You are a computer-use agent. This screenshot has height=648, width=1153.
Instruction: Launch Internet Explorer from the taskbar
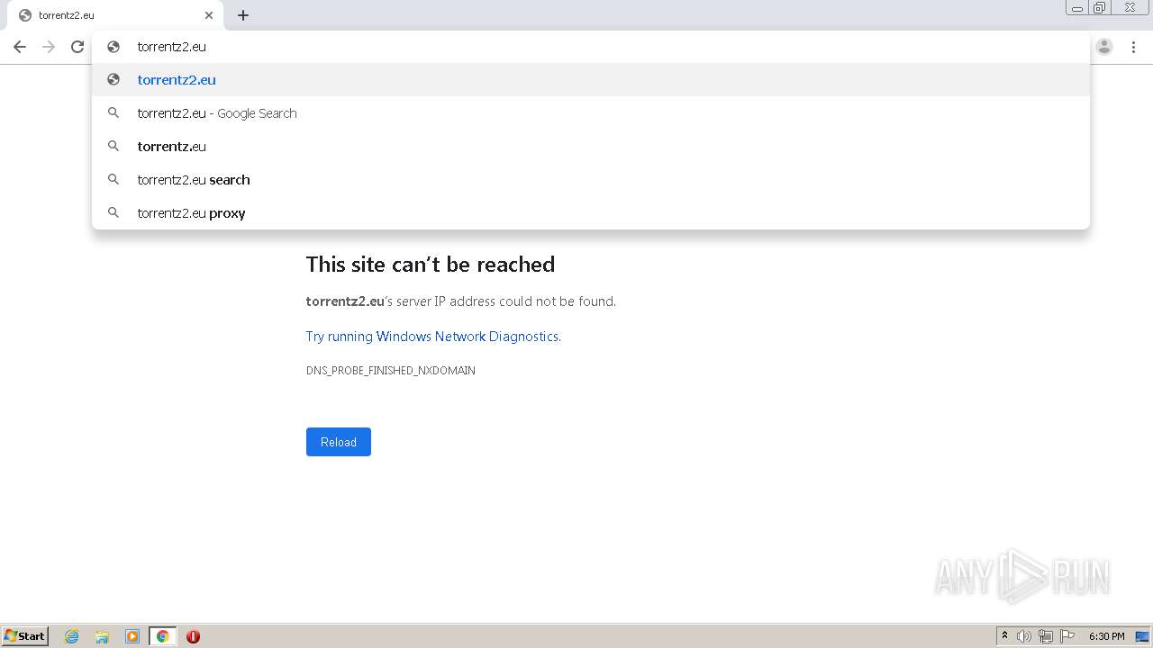72,636
